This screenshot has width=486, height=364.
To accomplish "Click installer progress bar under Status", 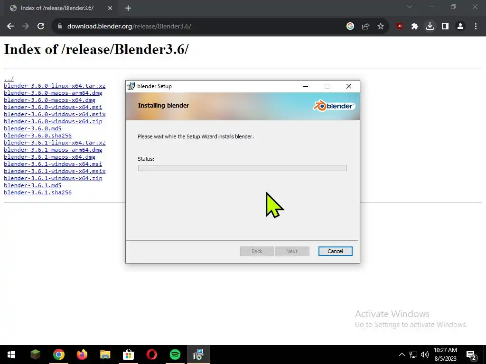I will (243, 168).
